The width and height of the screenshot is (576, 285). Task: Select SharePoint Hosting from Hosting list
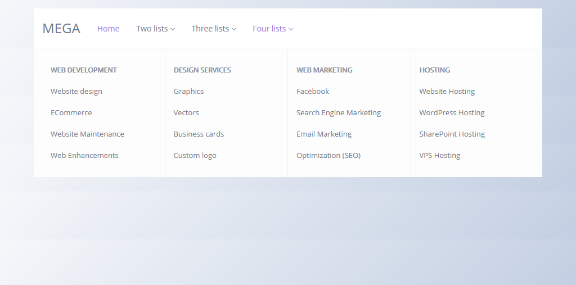[x=452, y=134]
